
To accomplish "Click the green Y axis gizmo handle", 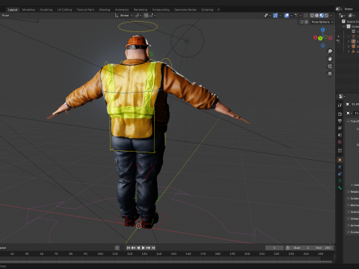I will [320, 38].
